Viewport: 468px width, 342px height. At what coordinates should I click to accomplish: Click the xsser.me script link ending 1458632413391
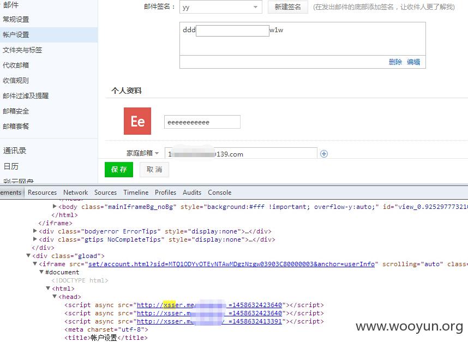click(x=209, y=321)
